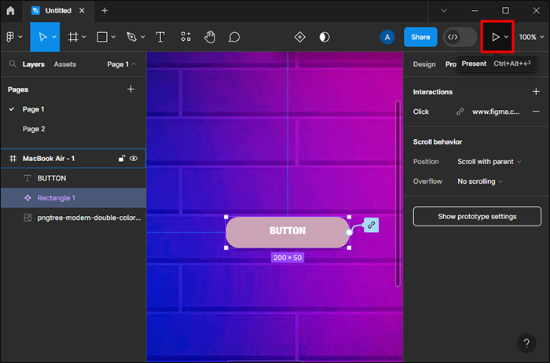This screenshot has width=550, height=363.
Task: Select the Hand tool
Action: point(210,37)
